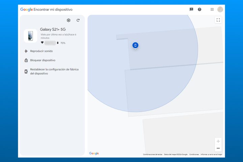
Task: Choose Restablecer la configuración de fábrica
Action: pyautogui.click(x=54, y=71)
